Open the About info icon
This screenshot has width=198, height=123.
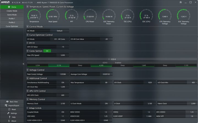click(9, 121)
